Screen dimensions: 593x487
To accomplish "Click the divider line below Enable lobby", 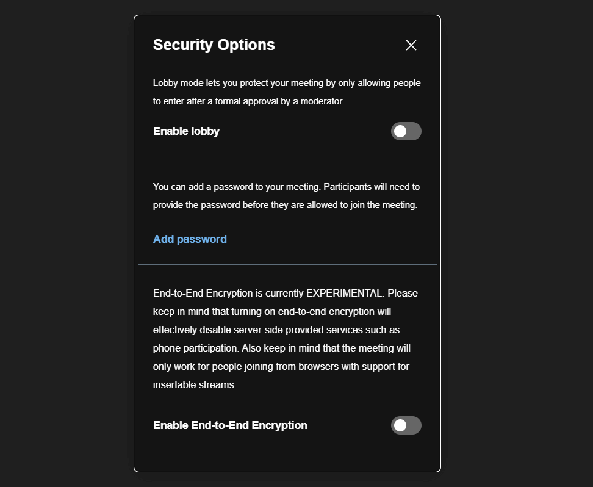I will (287, 159).
